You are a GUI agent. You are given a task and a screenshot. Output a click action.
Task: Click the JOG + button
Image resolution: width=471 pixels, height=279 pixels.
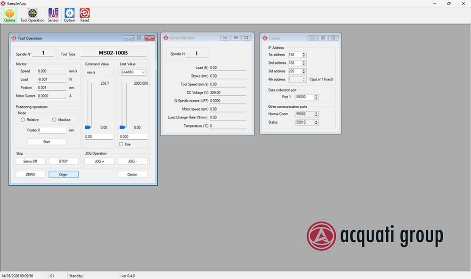pos(99,161)
